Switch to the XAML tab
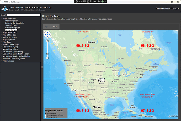Screen dimensions: 181x121 [55, 27]
